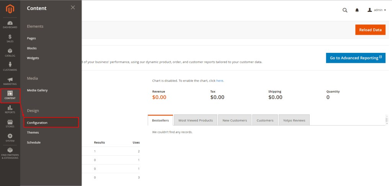392x186 pixels.
Task: Switch to New Customers tab
Action: pyautogui.click(x=235, y=120)
